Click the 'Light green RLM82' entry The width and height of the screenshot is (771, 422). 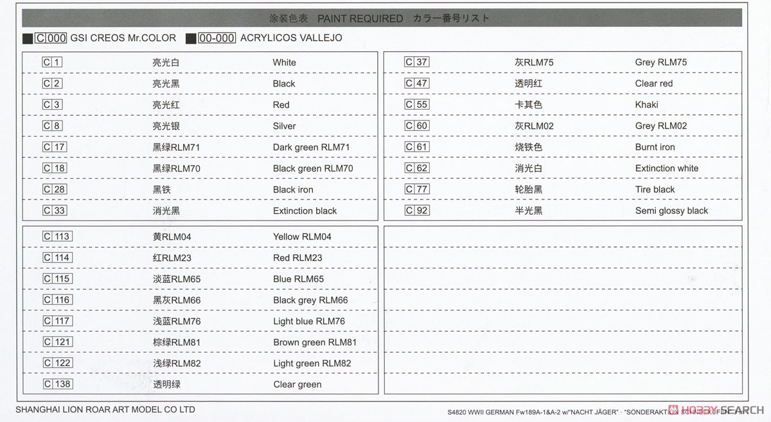312,364
